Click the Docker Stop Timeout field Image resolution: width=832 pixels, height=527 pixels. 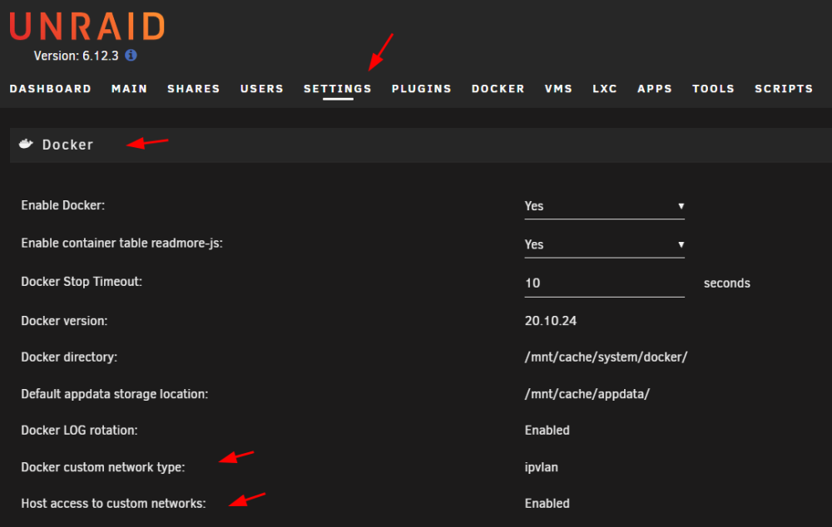point(604,283)
